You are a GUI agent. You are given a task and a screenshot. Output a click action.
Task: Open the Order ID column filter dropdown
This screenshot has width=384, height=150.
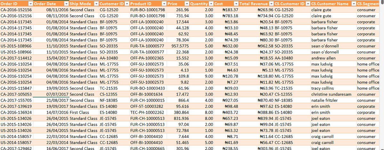coord(30,4)
